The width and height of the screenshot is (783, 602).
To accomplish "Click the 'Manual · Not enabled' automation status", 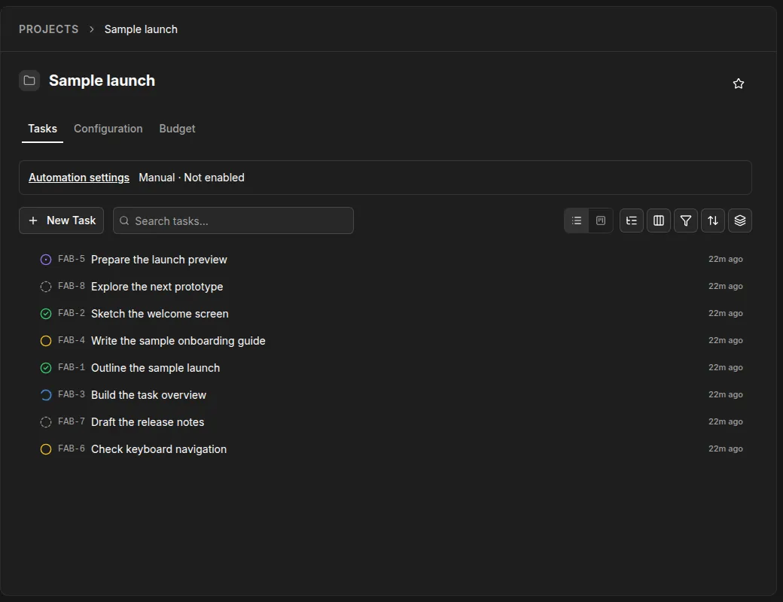I will (x=192, y=178).
